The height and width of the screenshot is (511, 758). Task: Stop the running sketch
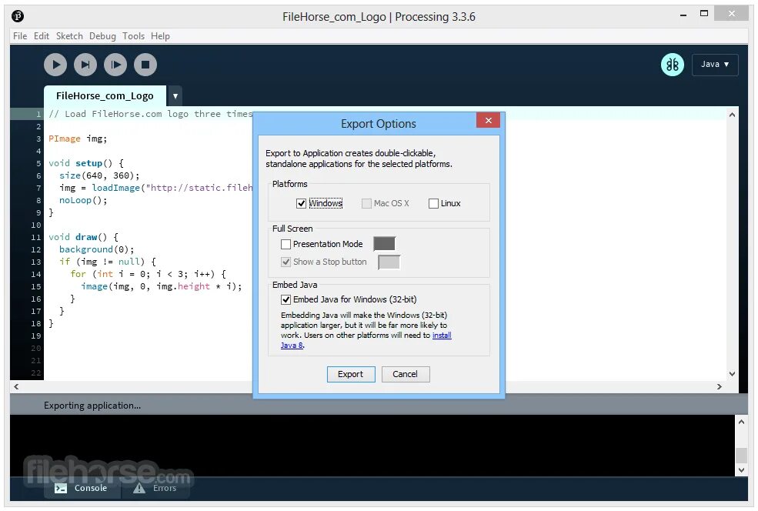coord(145,65)
